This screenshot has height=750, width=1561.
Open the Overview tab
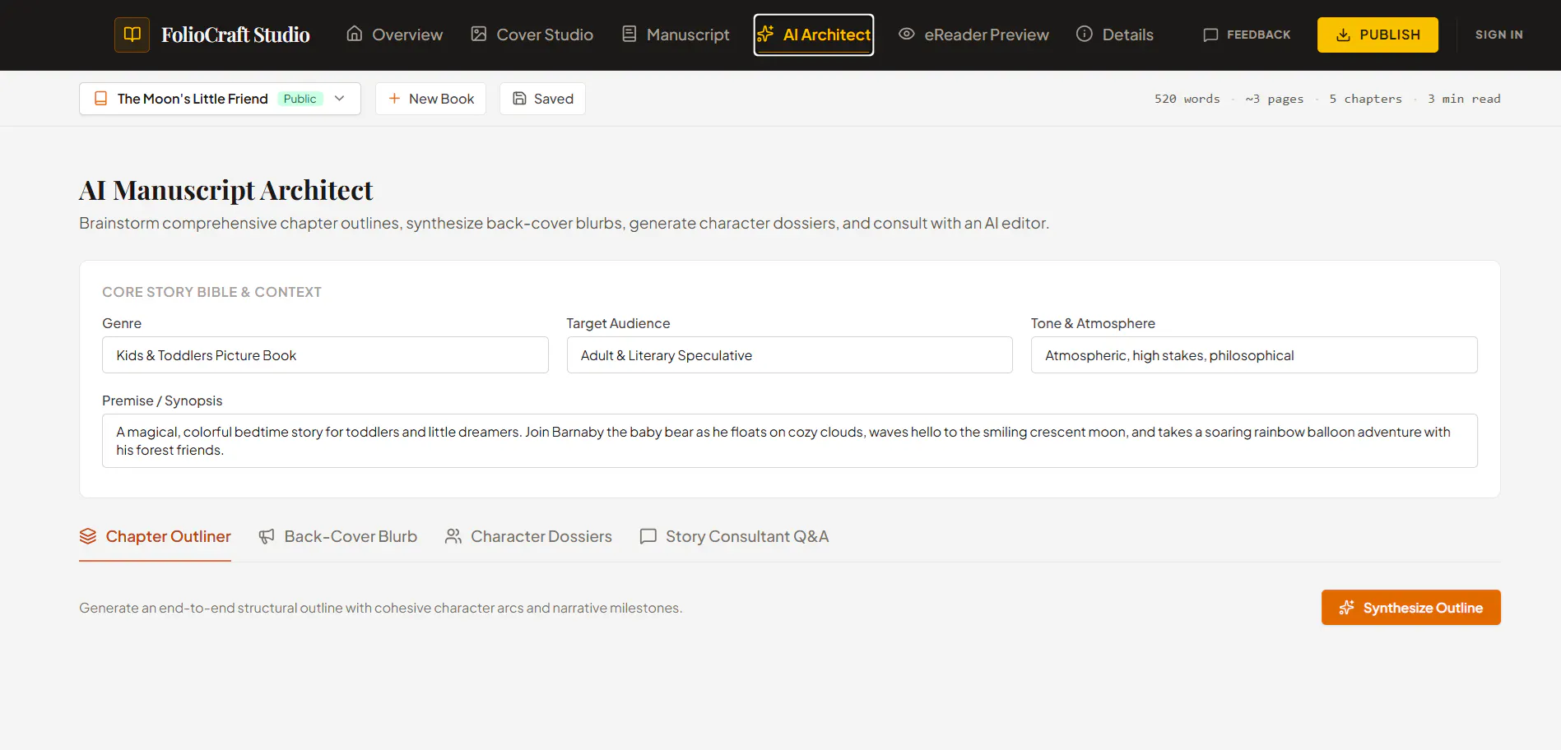pyautogui.click(x=394, y=35)
